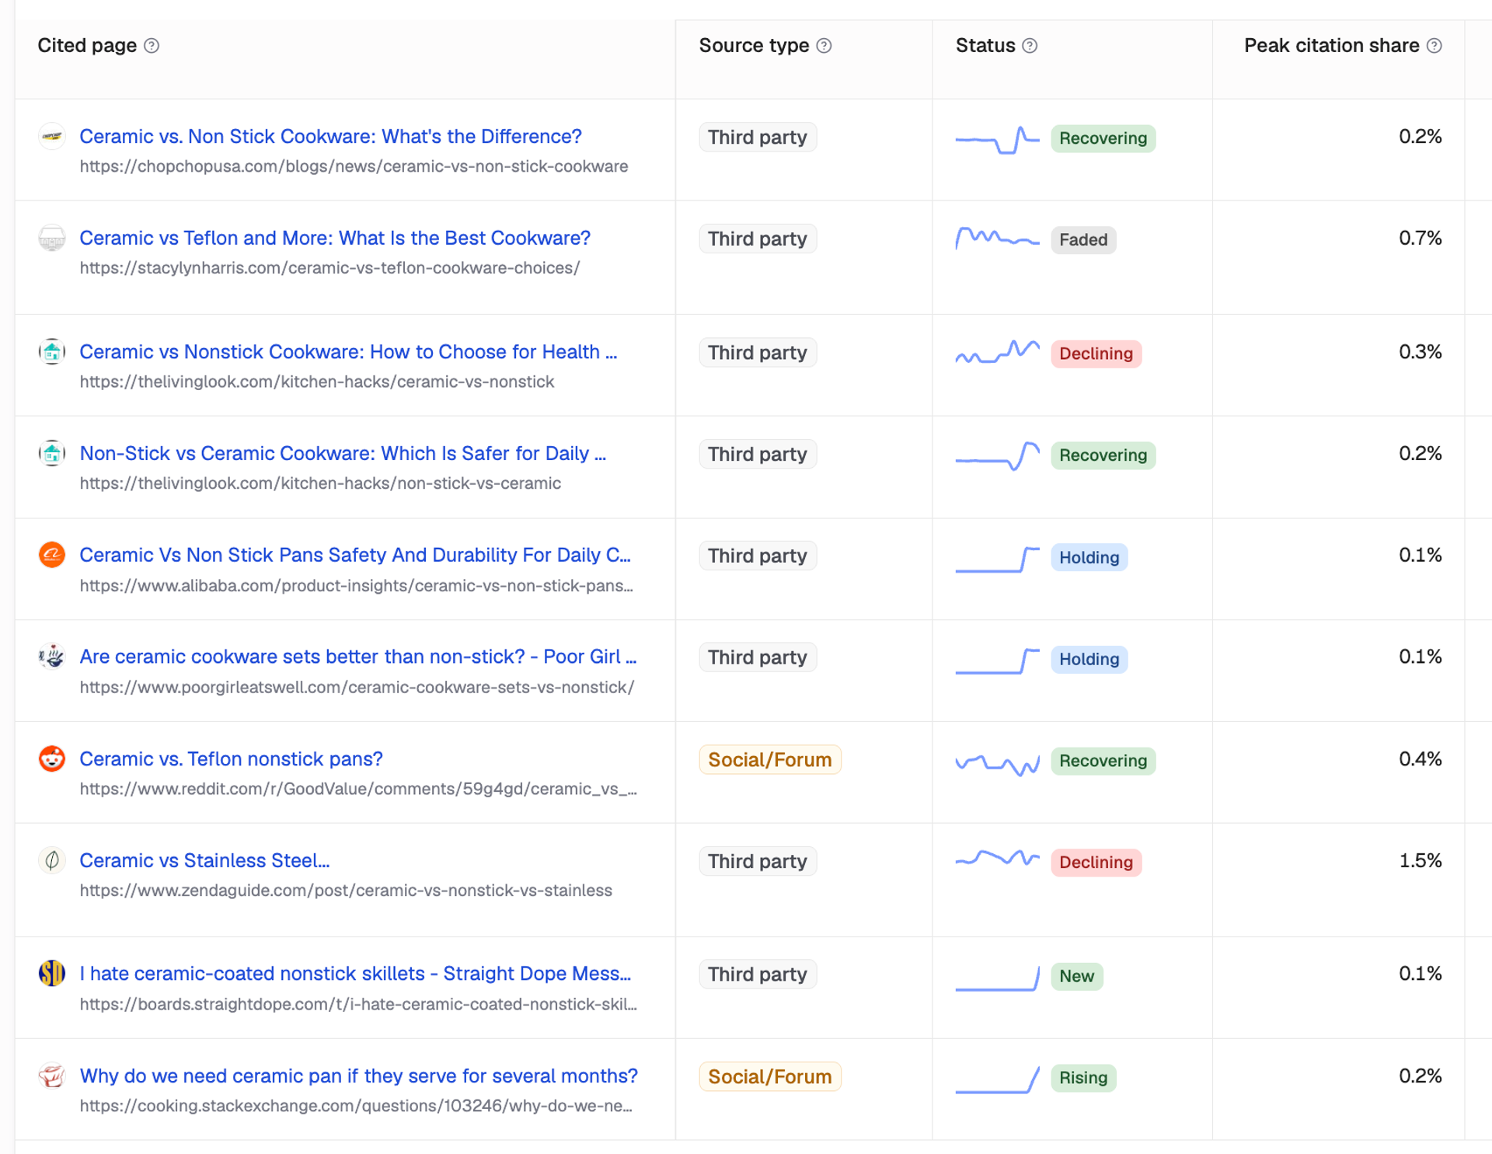Click the chopchopusa favicon in first row
This screenshot has width=1492, height=1154.
52,137
